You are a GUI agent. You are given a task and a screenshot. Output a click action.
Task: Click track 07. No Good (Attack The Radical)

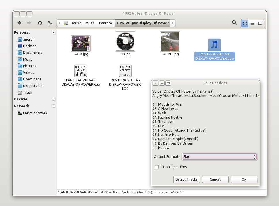tap(179, 130)
